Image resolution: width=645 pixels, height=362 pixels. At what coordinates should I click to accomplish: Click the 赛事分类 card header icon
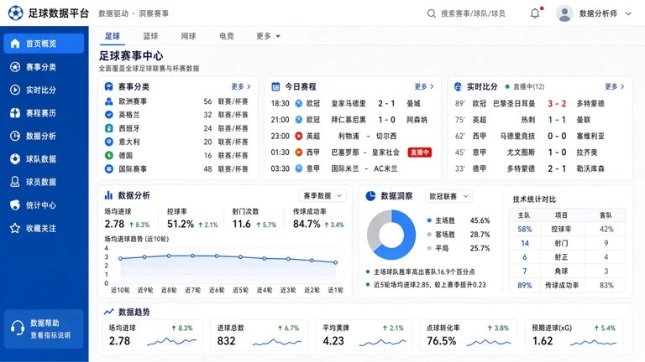(x=108, y=86)
